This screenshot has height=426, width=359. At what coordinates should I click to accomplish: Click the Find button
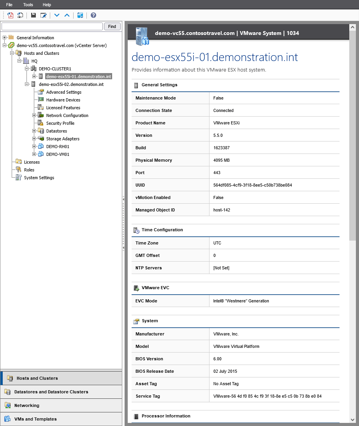point(112,26)
